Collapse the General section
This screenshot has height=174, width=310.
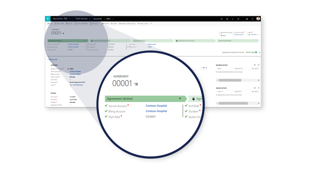point(52,60)
